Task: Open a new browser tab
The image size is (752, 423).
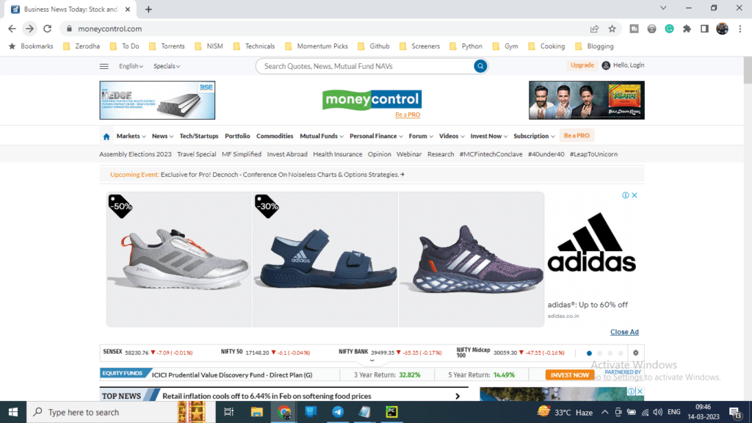Action: pos(148,9)
